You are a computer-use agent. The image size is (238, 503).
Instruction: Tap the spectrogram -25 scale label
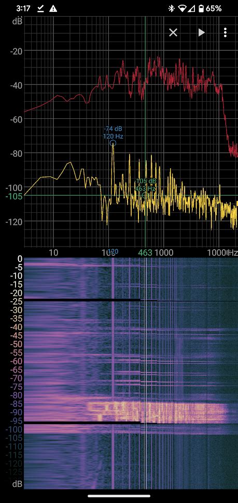click(x=16, y=302)
